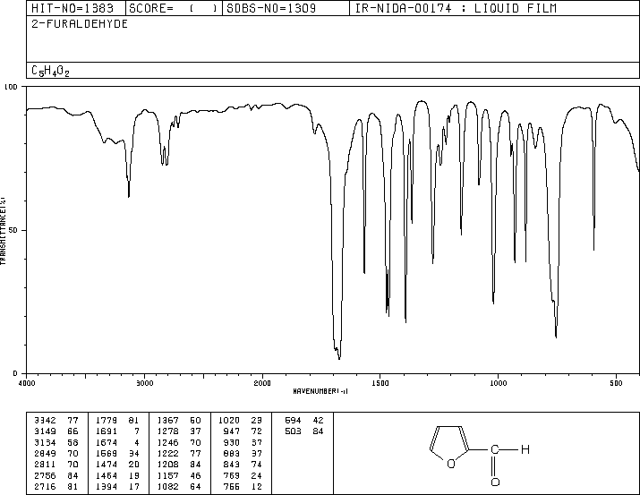The width and height of the screenshot is (640, 495).
Task: Select peak table entry 1779
Action: click(x=107, y=421)
